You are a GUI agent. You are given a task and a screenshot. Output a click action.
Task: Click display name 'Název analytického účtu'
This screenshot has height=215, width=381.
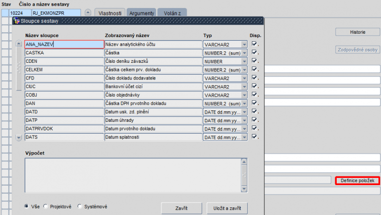(153, 44)
